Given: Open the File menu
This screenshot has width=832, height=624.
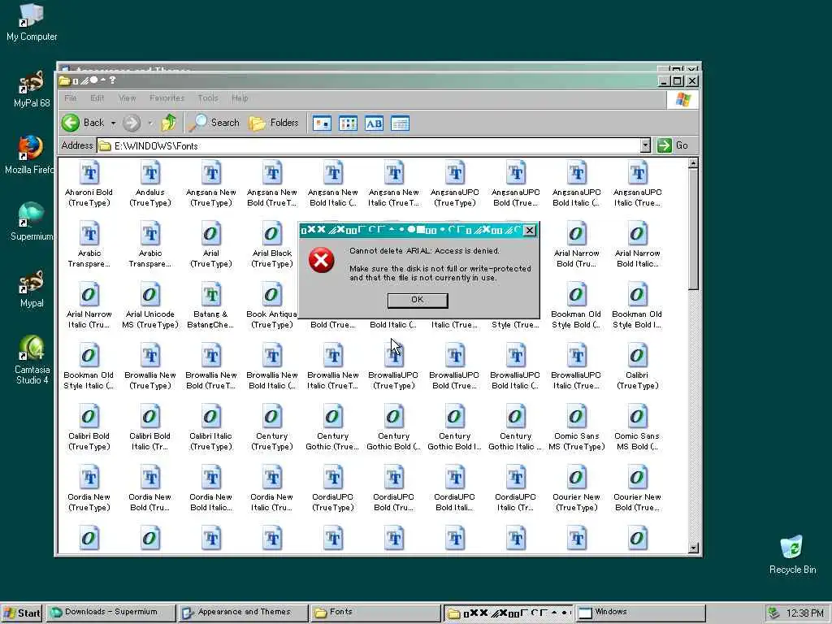Looking at the screenshot, I should pos(71,98).
